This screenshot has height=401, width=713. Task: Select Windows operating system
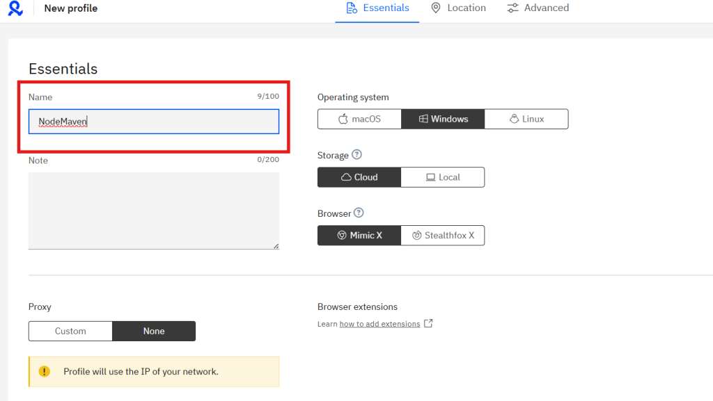click(x=443, y=119)
